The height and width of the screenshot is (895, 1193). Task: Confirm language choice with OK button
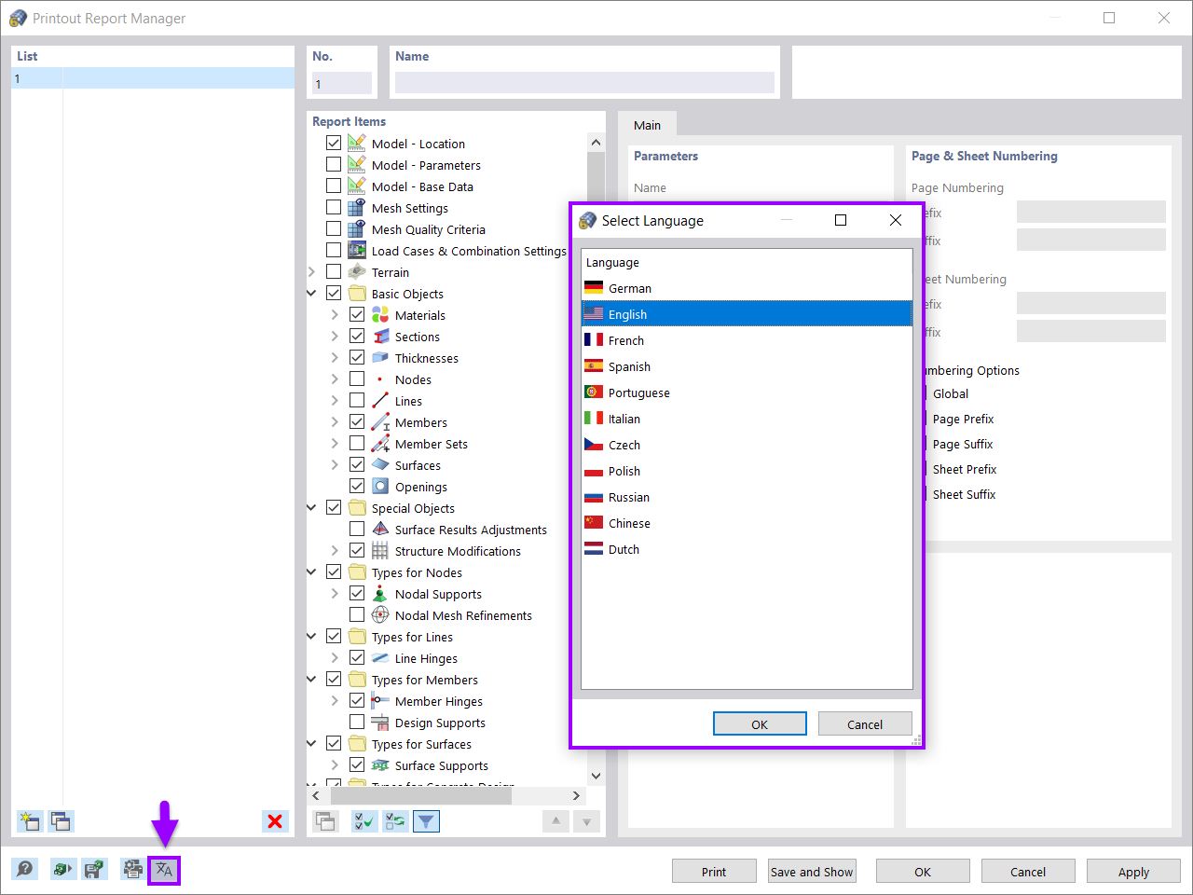pyautogui.click(x=760, y=723)
